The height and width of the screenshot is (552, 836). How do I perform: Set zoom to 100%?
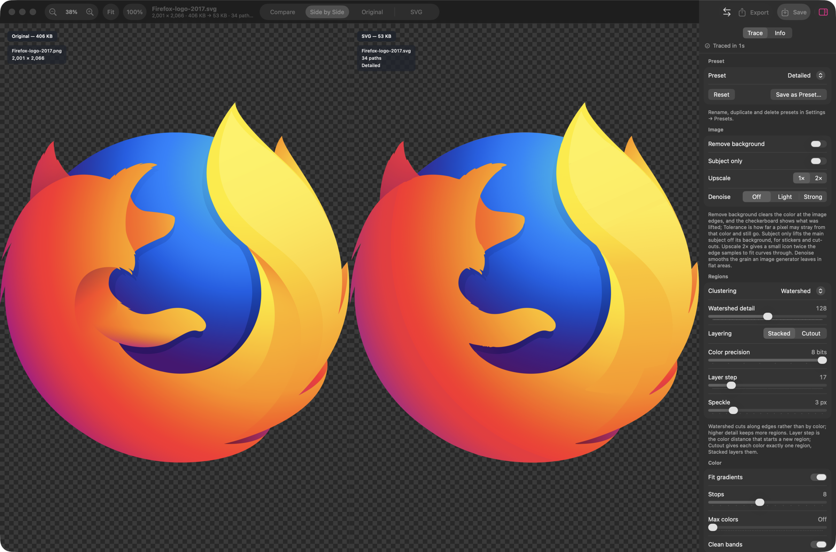pos(134,12)
